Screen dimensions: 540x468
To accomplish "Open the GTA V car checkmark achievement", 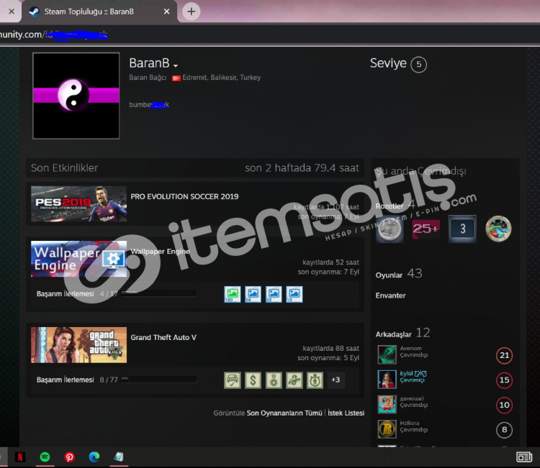I will (x=233, y=380).
